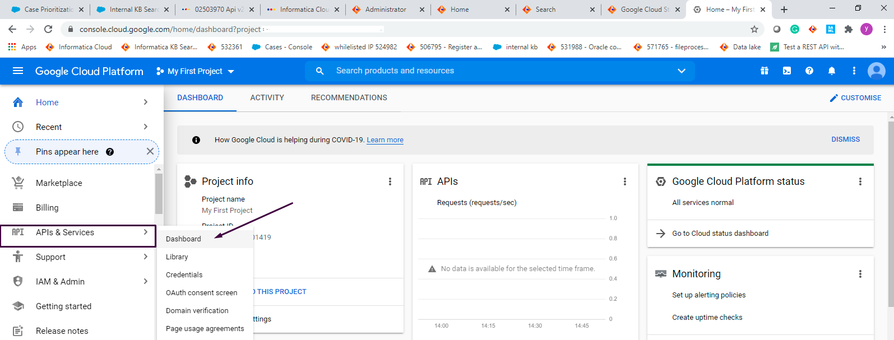Click the browser back arrow

(x=12, y=29)
